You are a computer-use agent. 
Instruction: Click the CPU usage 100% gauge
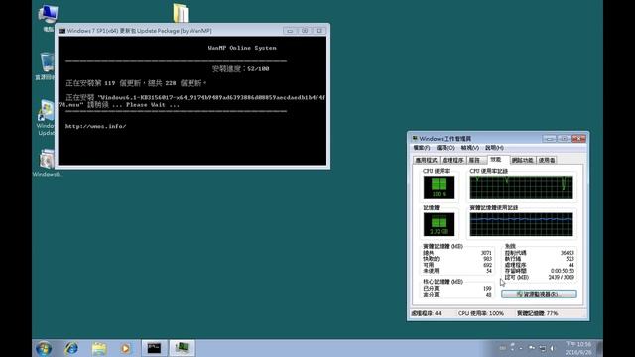439,187
